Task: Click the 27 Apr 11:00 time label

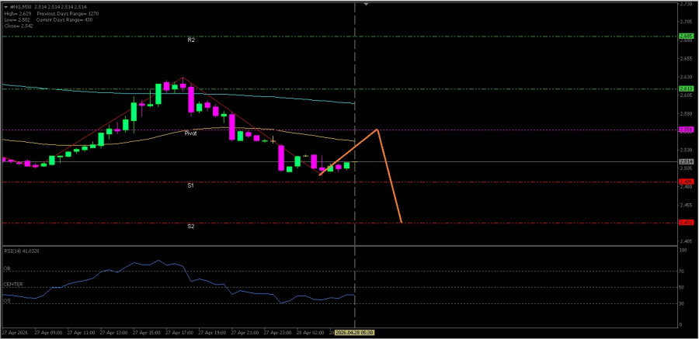Action: coord(81,333)
